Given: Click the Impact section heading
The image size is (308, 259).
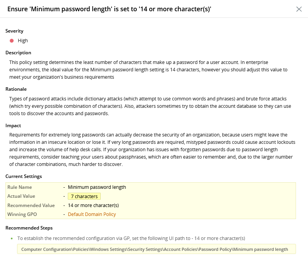Looking at the screenshot, I should 13,126.
